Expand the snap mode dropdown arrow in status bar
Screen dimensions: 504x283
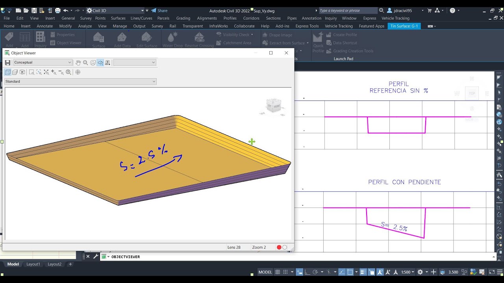pos(292,272)
